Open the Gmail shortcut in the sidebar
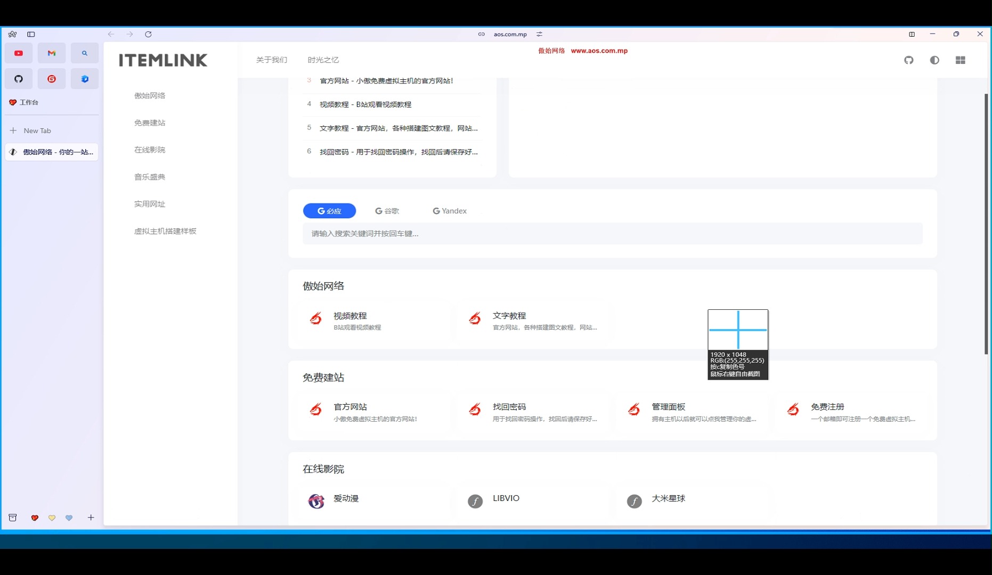Image resolution: width=992 pixels, height=575 pixels. click(51, 53)
